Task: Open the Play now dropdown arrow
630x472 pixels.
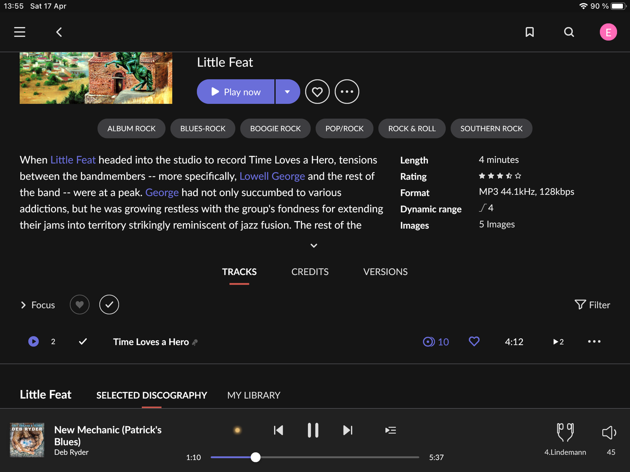Action: (x=287, y=92)
